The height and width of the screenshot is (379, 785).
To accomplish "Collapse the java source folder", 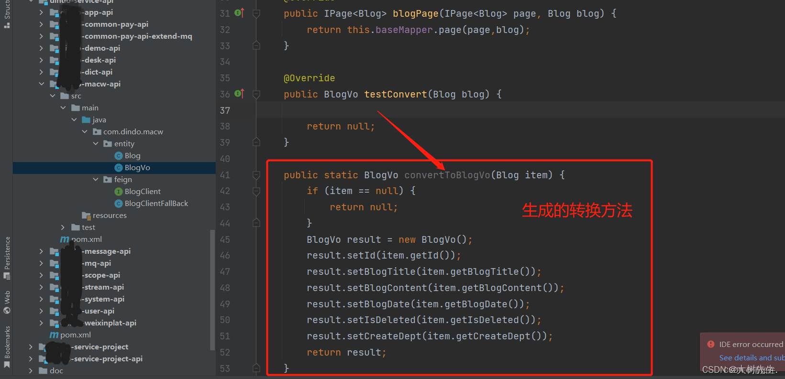I will [x=74, y=120].
